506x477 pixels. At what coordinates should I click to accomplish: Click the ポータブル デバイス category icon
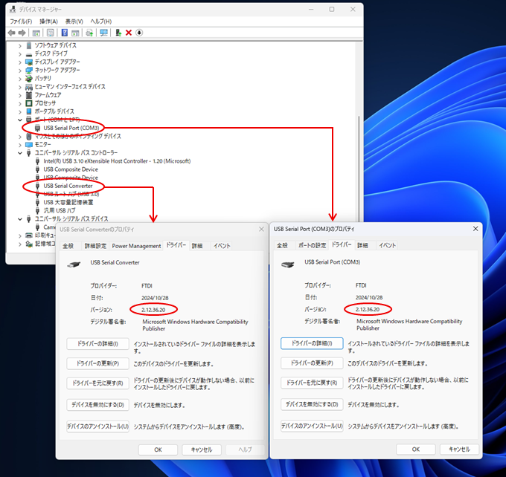[x=29, y=111]
